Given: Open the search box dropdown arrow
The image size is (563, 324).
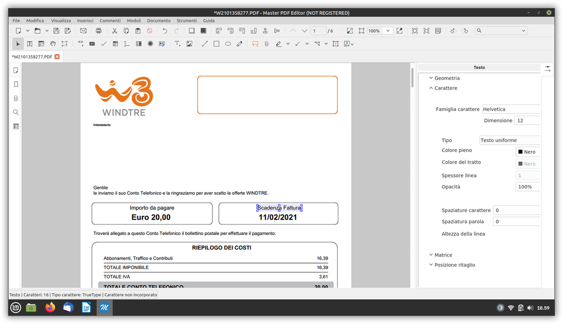Looking at the screenshot, I should tap(523, 31).
